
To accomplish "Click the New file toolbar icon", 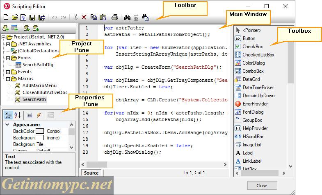I will point(6,18).
